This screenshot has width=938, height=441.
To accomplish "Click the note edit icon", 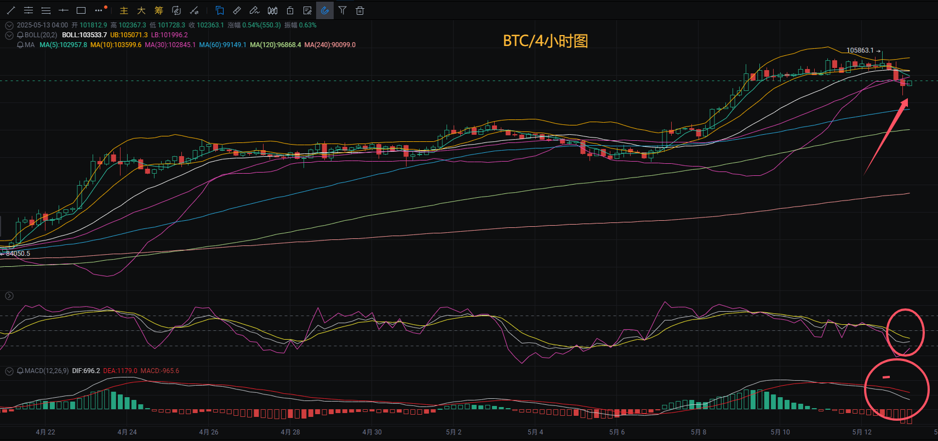I will (307, 10).
